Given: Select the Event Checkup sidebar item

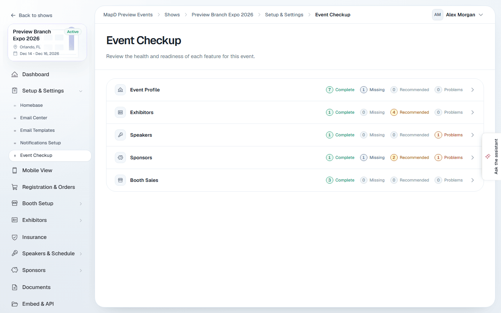Looking at the screenshot, I should [x=50, y=155].
